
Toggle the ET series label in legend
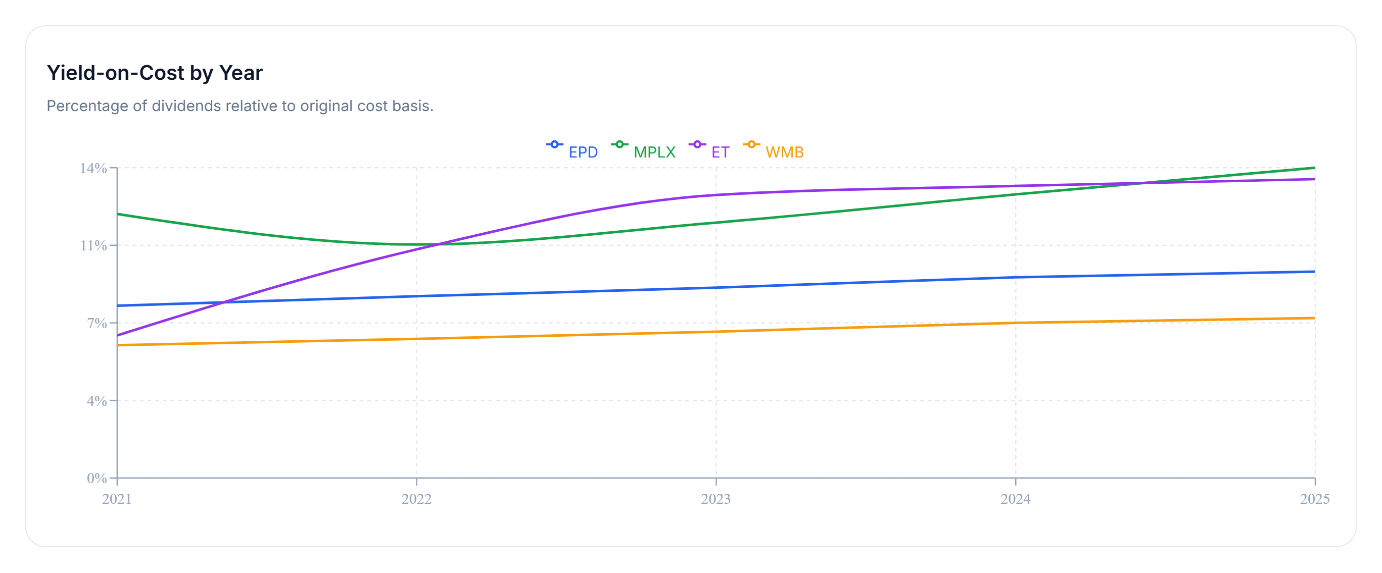click(x=720, y=152)
